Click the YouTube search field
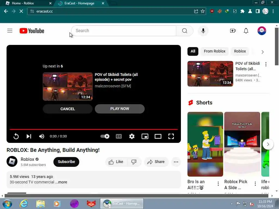 coord(124,31)
